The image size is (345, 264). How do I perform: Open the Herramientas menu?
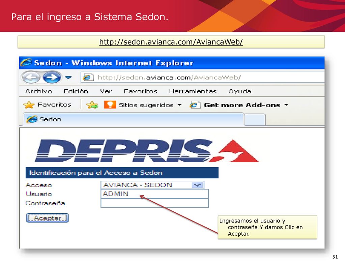coord(193,91)
